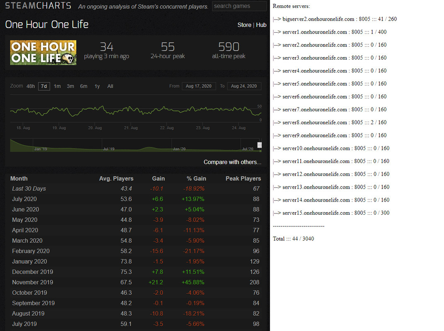The image size is (444, 331).
Task: Click the server2.onehouronelife.com entry
Action: [330, 45]
